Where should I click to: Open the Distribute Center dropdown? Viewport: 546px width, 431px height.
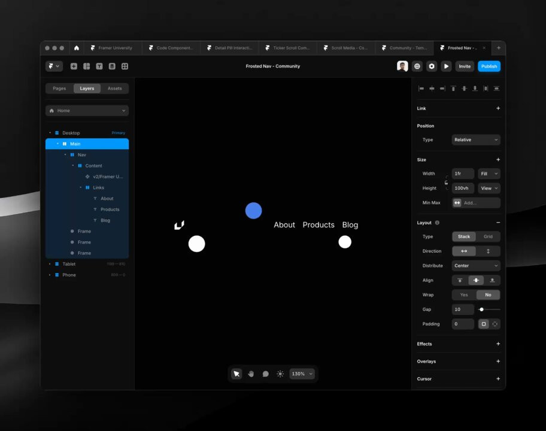(x=476, y=266)
